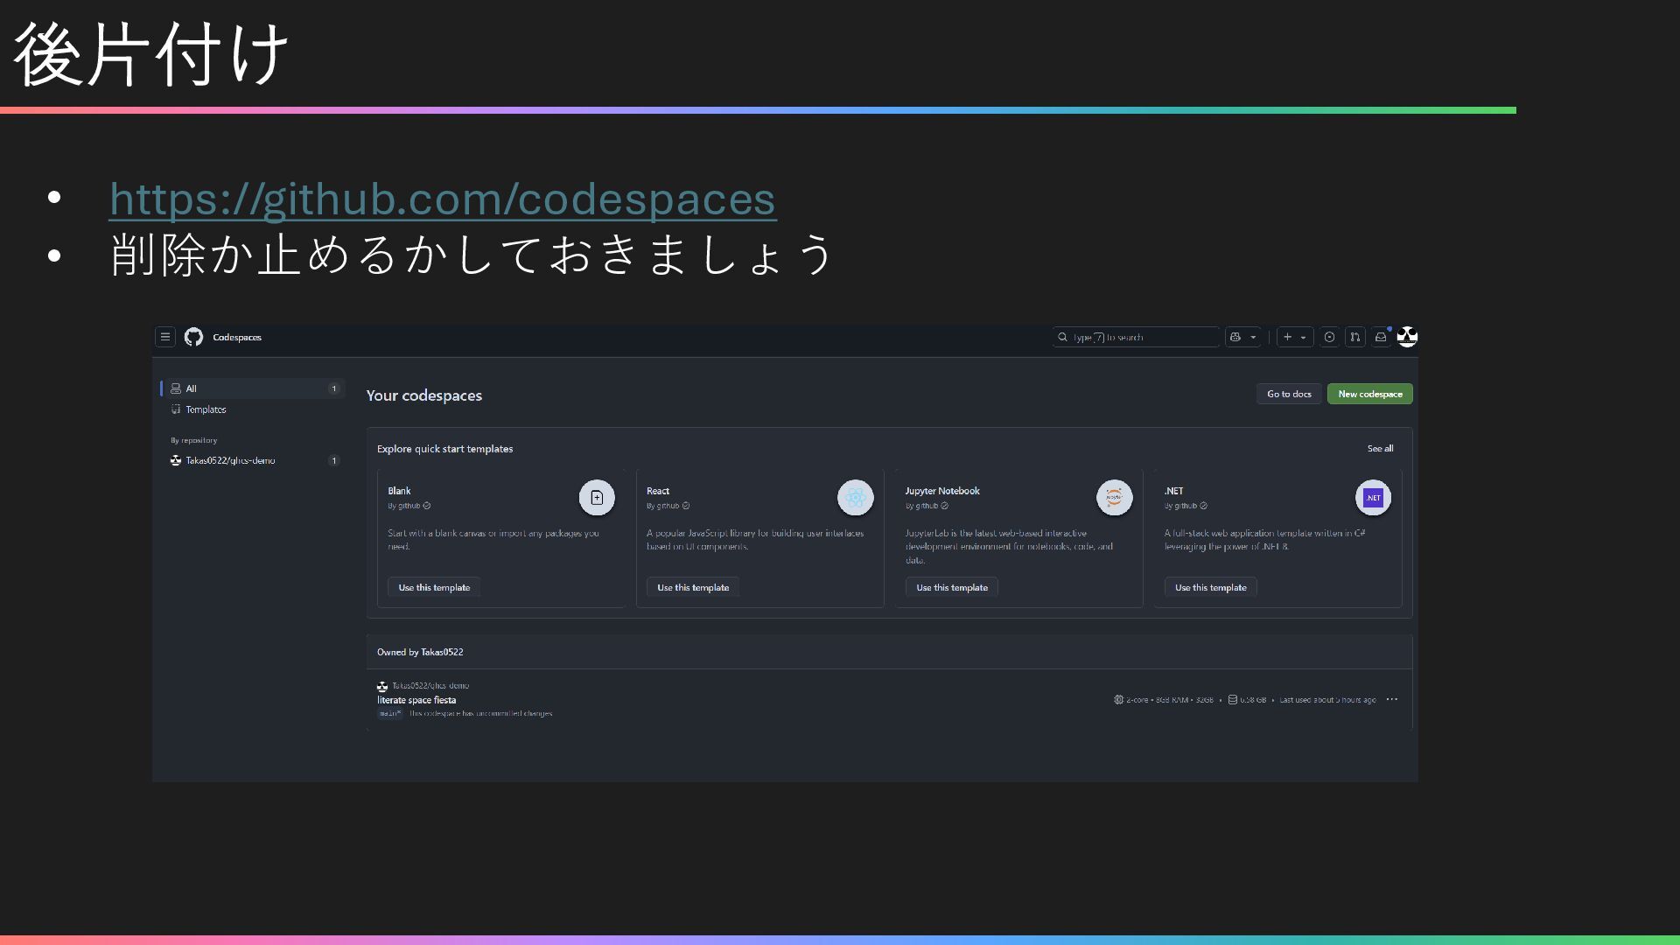This screenshot has height=945, width=1680.
Task: Click 'Last used about 5 hours ago' text
Action: pos(1327,700)
